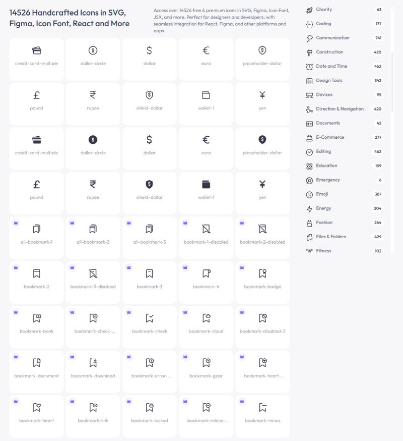403x441 pixels.
Task: Click the category list scrollbar
Action: click(392, 82)
